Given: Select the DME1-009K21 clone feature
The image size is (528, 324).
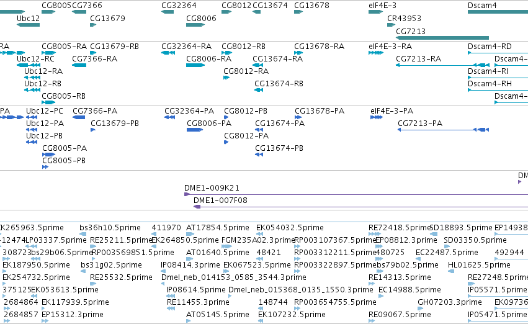Looking at the screenshot, I should click(x=356, y=194).
